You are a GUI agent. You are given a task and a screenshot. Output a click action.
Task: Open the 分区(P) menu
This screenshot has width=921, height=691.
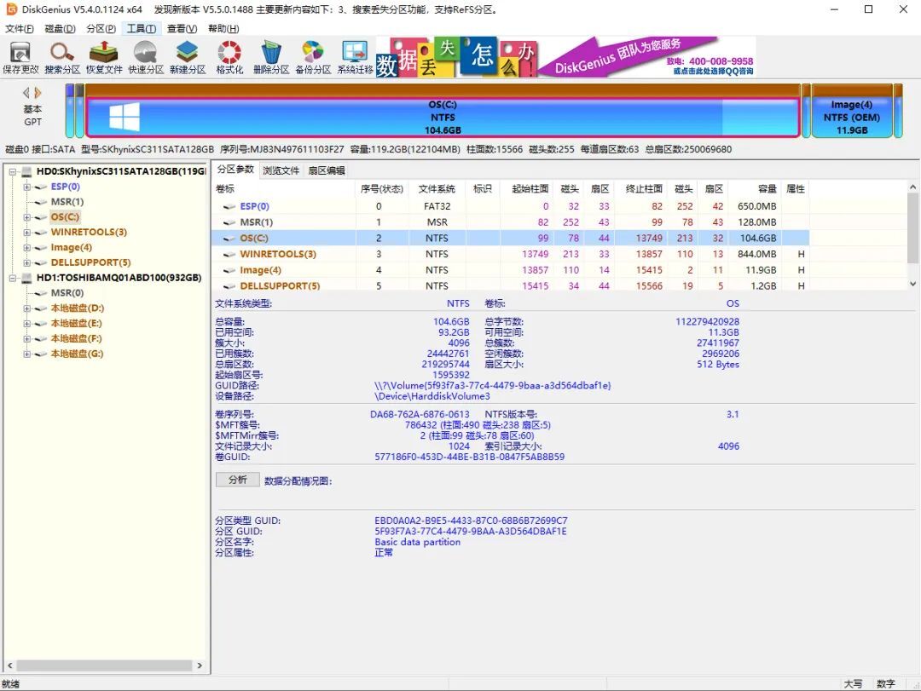click(101, 29)
